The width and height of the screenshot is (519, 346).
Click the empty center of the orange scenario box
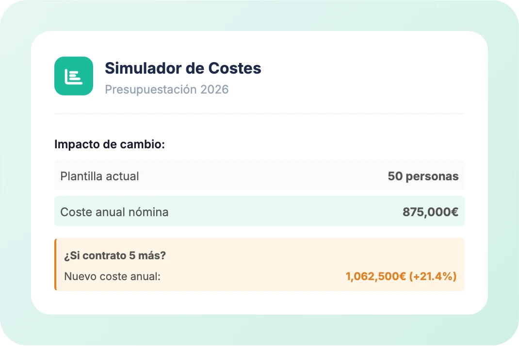click(x=257, y=265)
